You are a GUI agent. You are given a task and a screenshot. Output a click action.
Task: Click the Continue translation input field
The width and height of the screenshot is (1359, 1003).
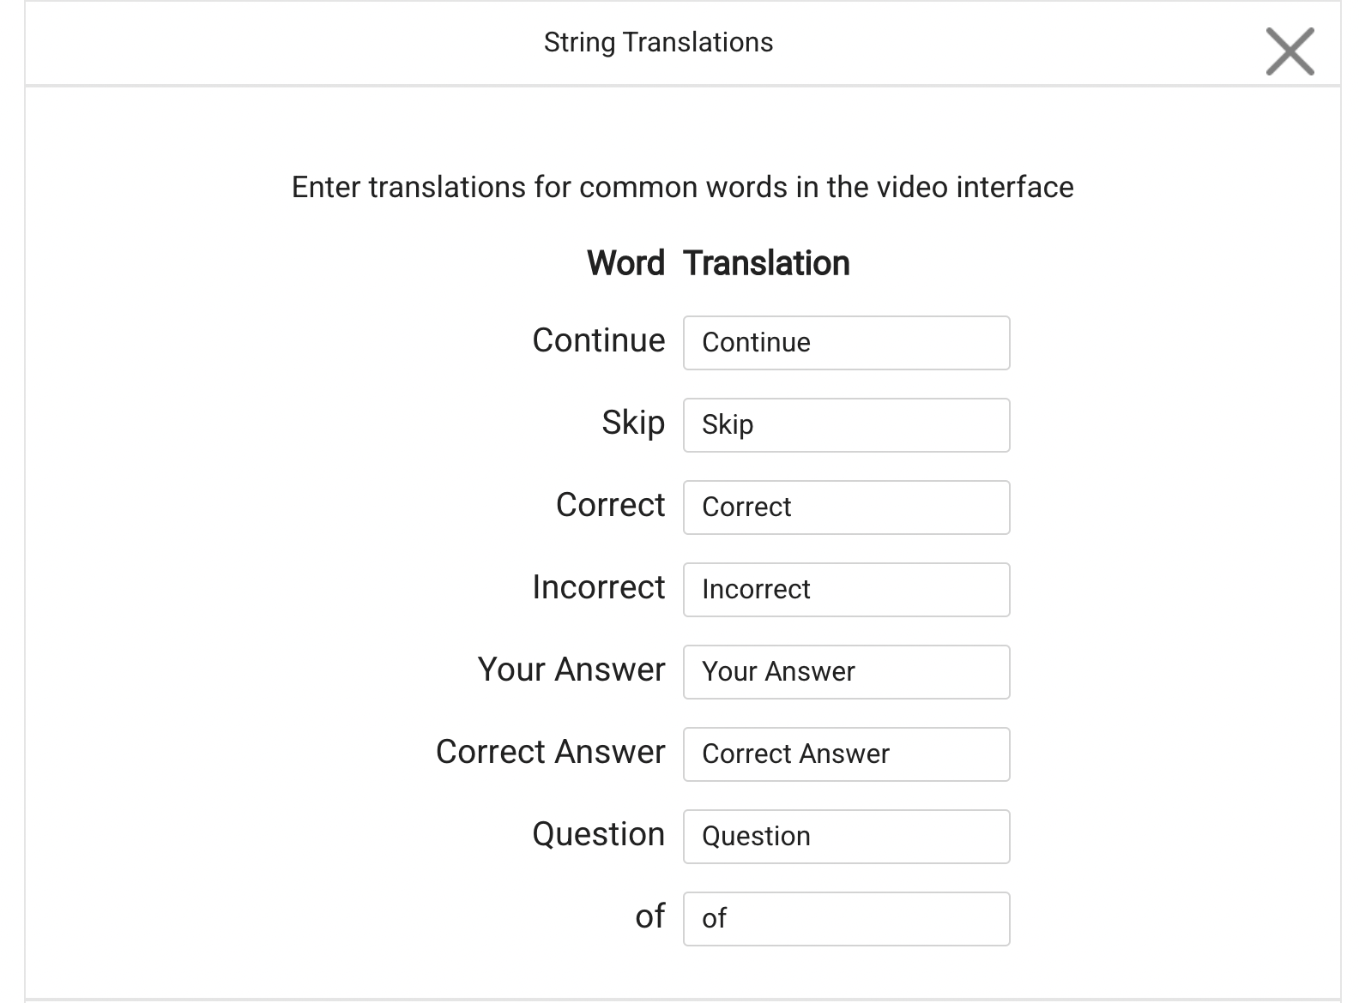846,343
